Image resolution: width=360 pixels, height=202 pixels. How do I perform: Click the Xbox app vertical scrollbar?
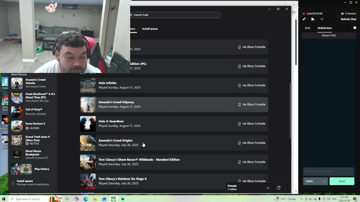pyautogui.click(x=290, y=110)
